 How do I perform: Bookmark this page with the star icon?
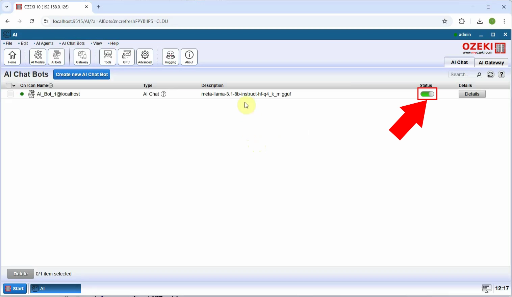point(445,21)
